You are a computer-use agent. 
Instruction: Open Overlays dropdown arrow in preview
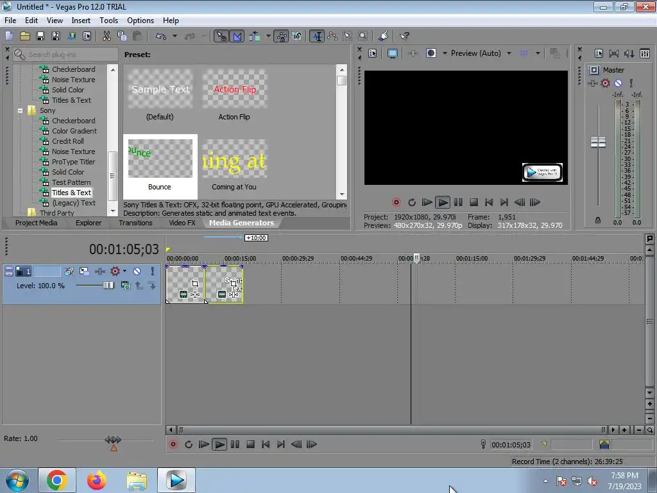click(538, 53)
